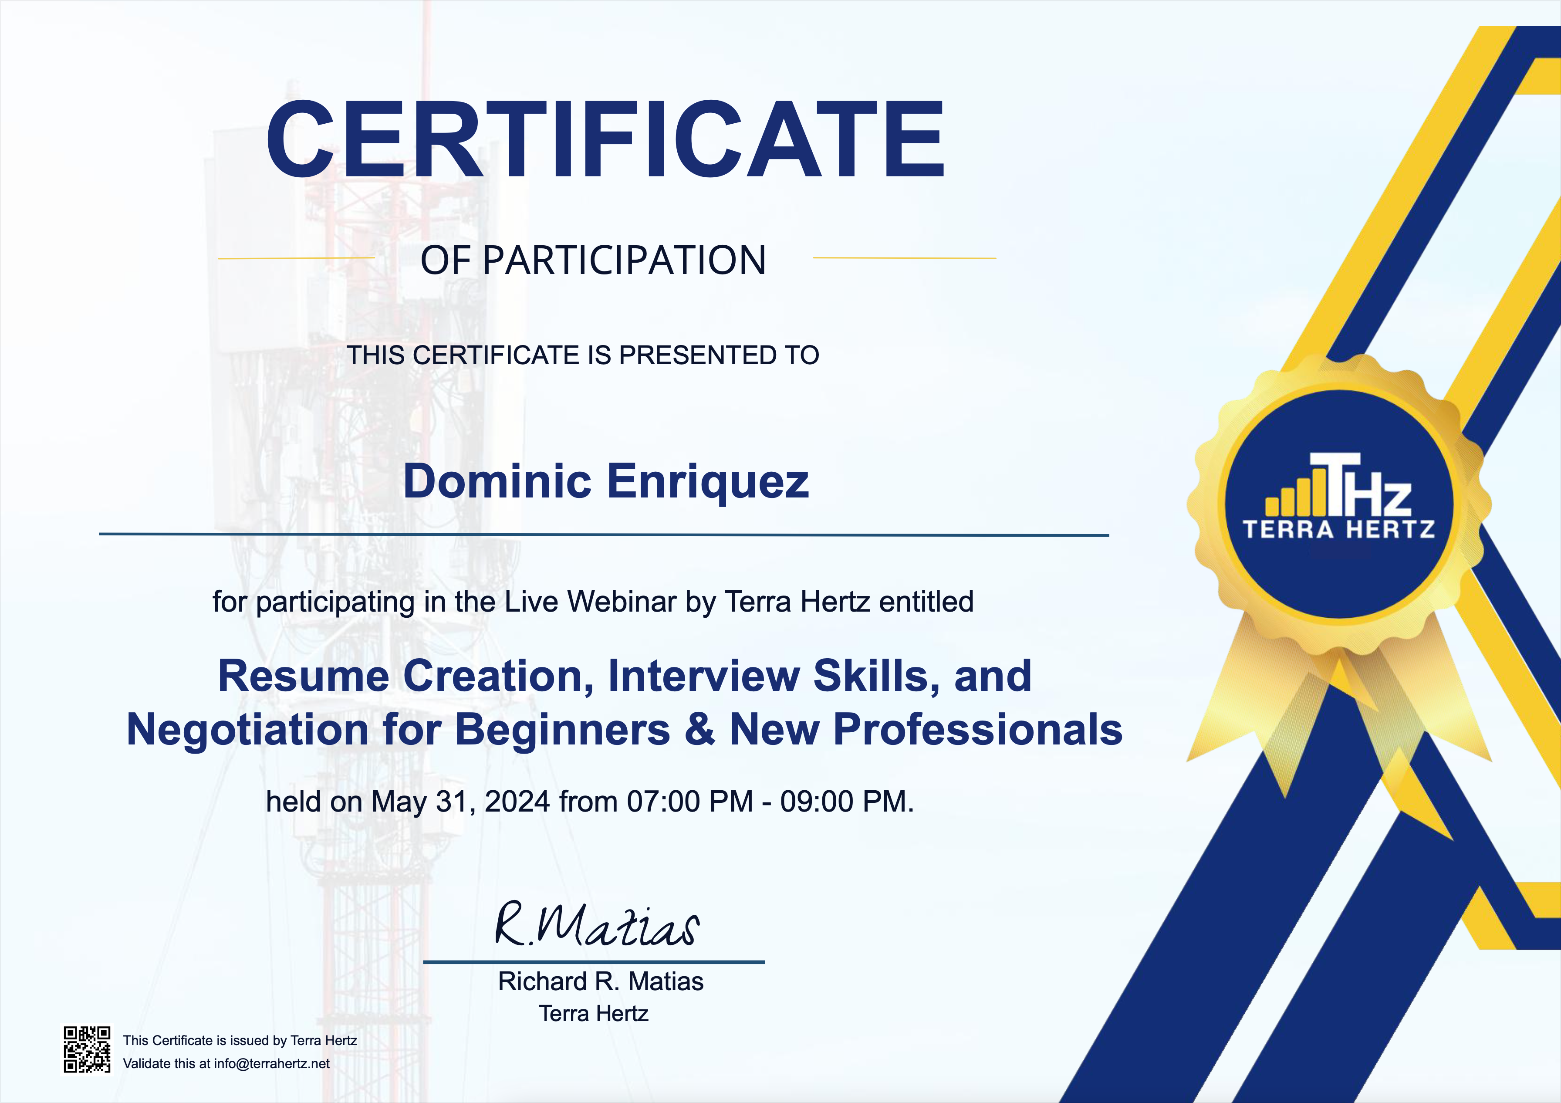
Task: Click the text THIS CERTIFICATE IS PRESENTED TO
Action: click(583, 355)
